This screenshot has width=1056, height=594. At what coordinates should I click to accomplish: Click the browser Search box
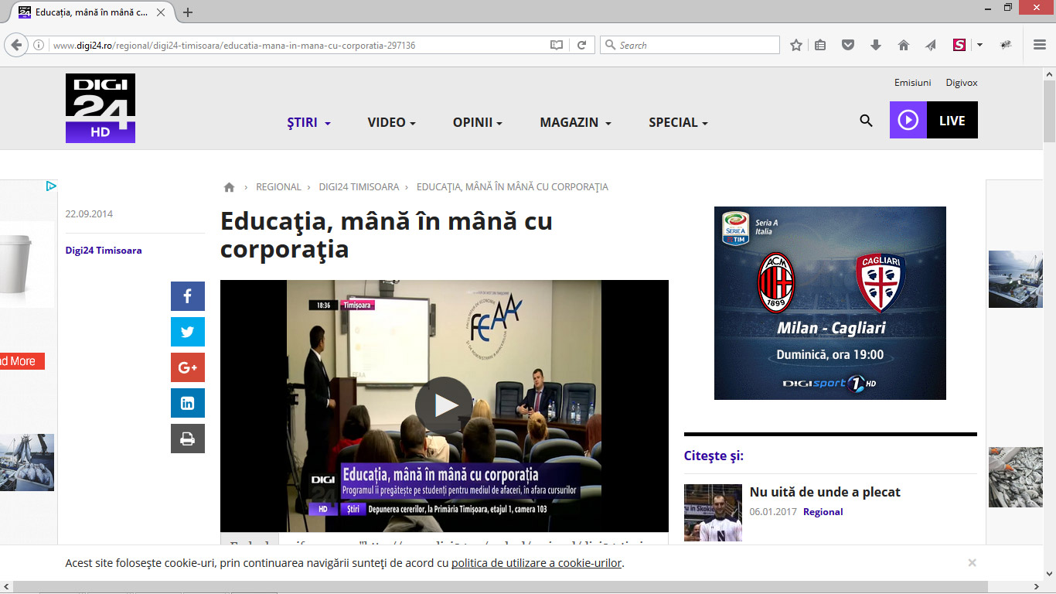click(690, 45)
